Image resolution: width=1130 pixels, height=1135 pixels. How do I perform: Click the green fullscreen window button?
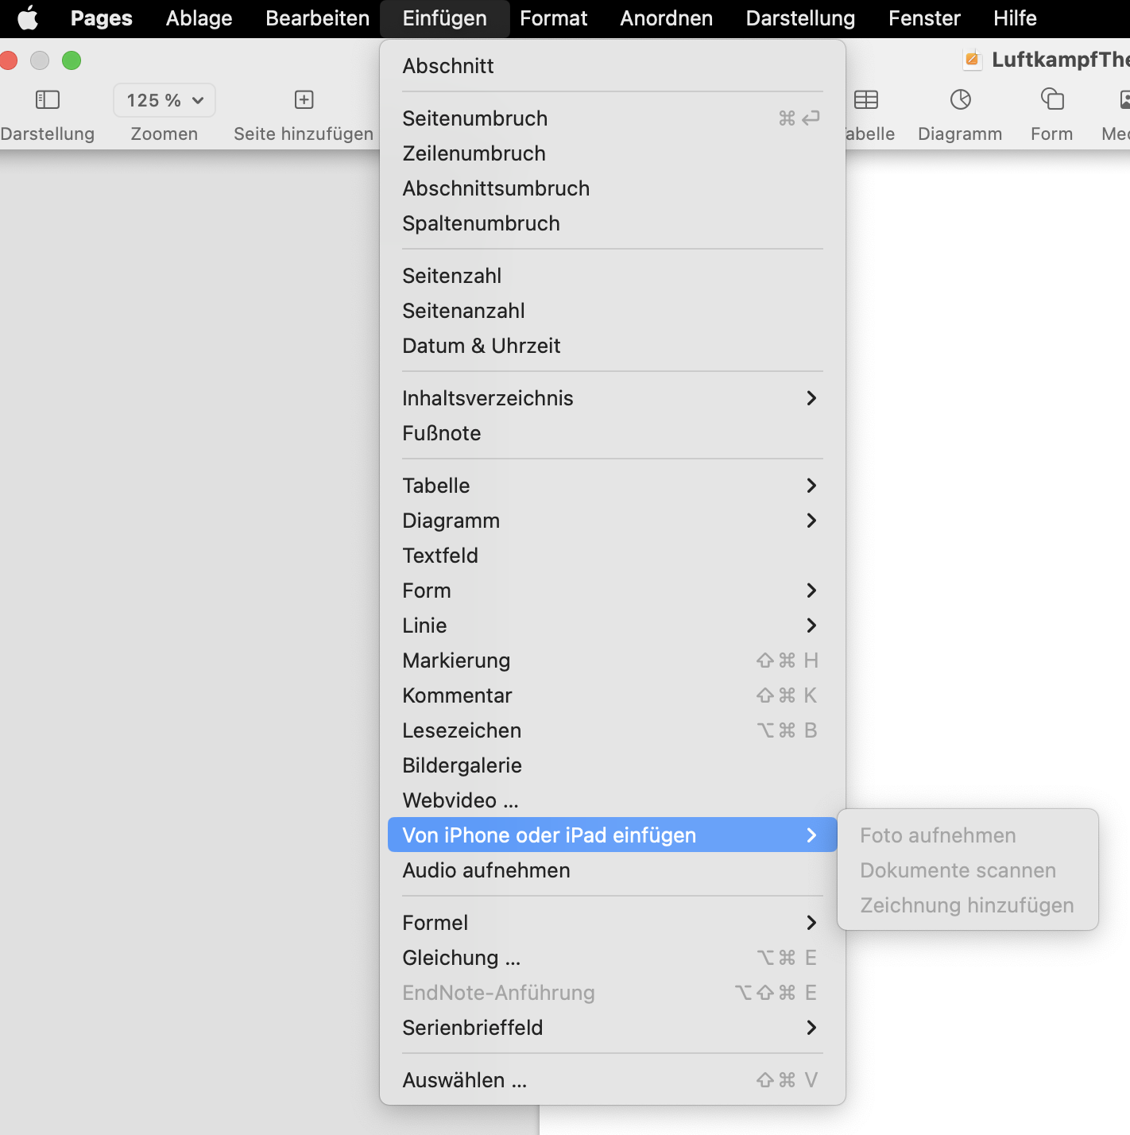click(x=72, y=60)
